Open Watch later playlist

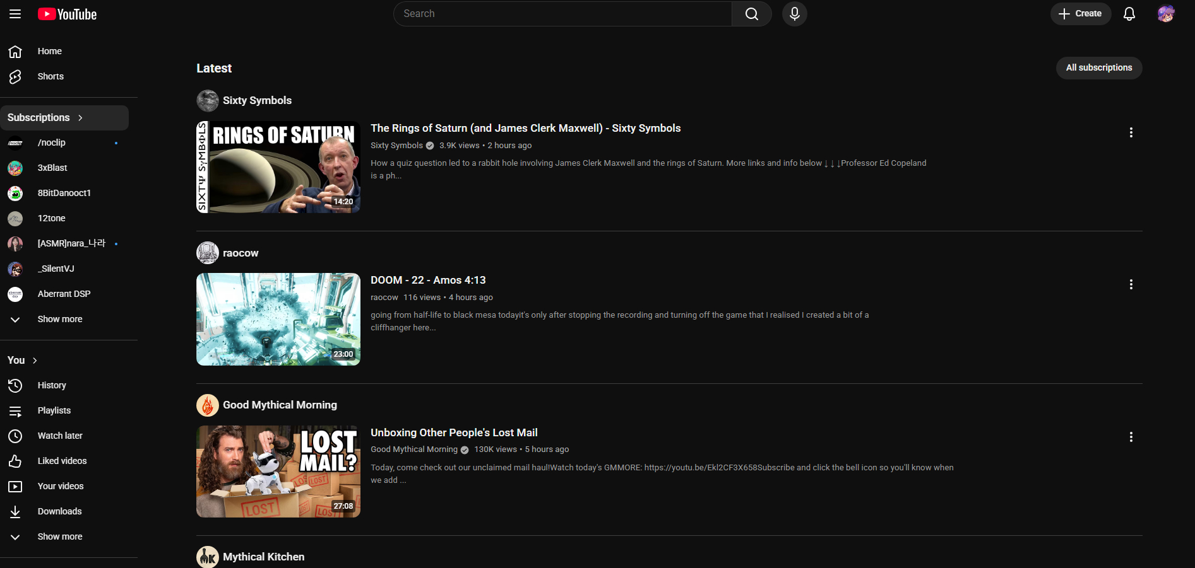coord(60,436)
